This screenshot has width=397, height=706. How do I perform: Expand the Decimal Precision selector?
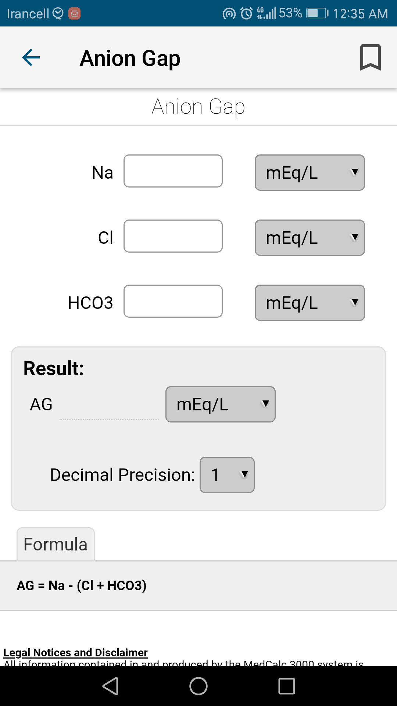click(x=227, y=475)
